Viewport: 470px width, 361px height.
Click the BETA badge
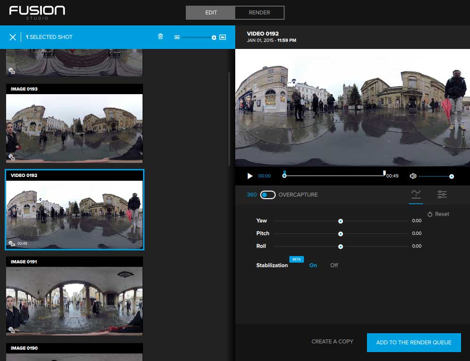(296, 259)
